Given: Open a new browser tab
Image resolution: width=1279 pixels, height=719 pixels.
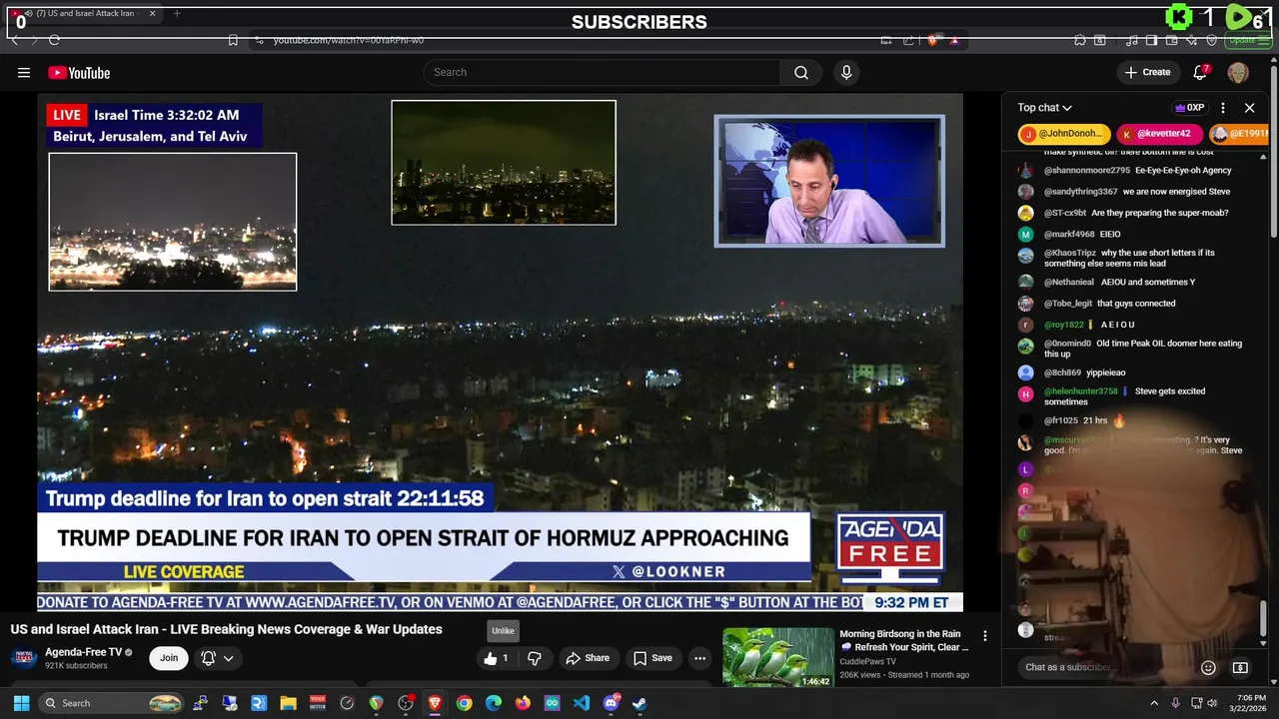Looking at the screenshot, I should tap(177, 14).
